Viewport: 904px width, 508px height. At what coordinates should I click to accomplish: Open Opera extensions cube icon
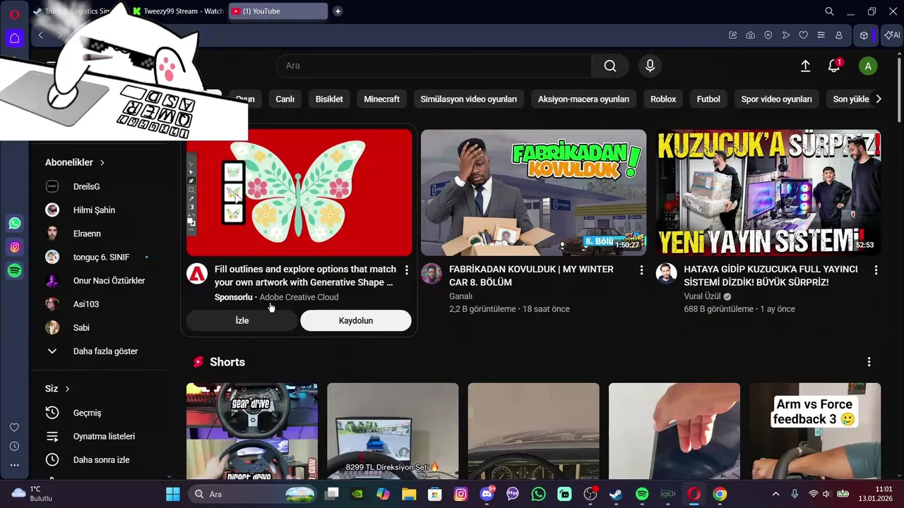[864, 35]
